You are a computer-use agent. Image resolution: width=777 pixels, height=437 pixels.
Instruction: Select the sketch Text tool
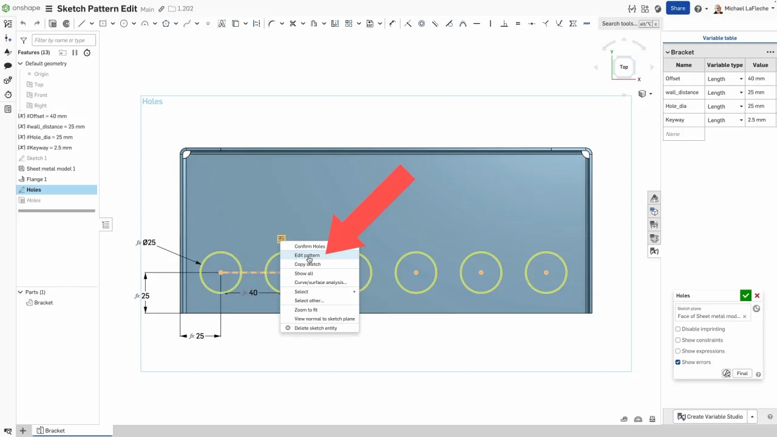click(x=222, y=24)
